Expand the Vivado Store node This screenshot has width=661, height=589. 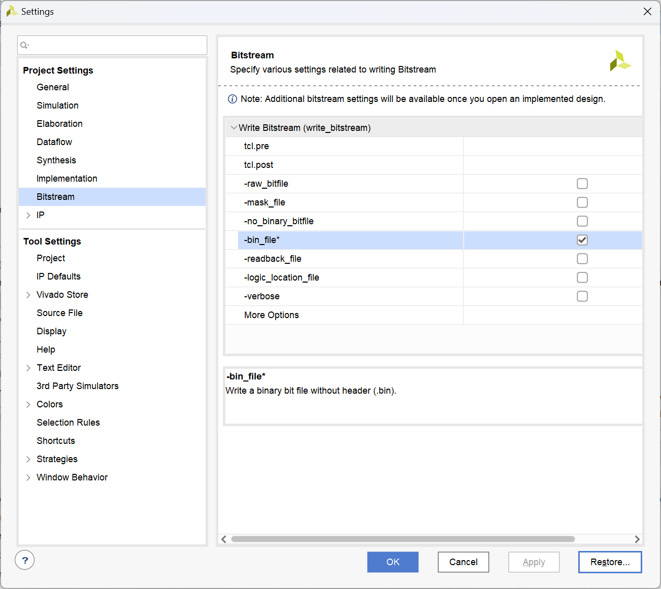28,295
